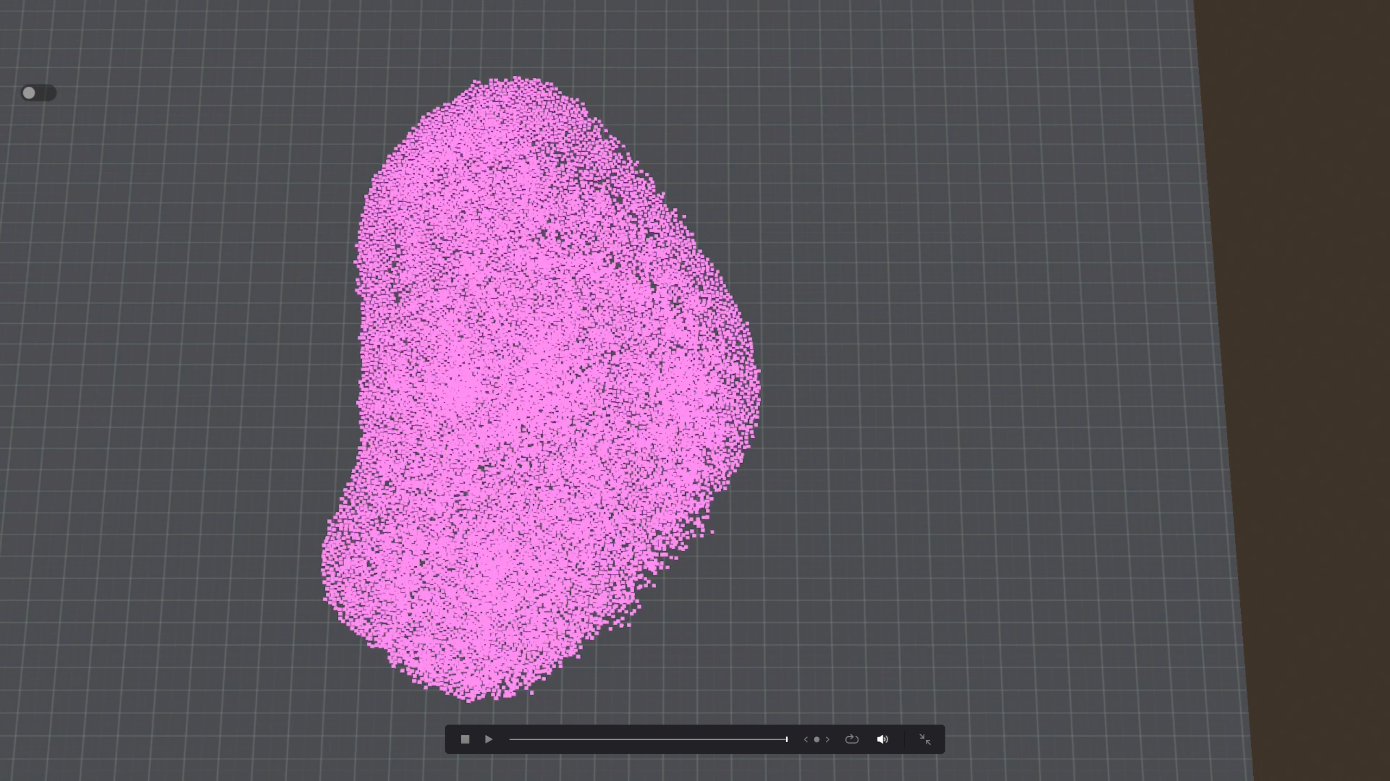Click empty grid floor right of the cloud

pyautogui.click(x=977, y=380)
